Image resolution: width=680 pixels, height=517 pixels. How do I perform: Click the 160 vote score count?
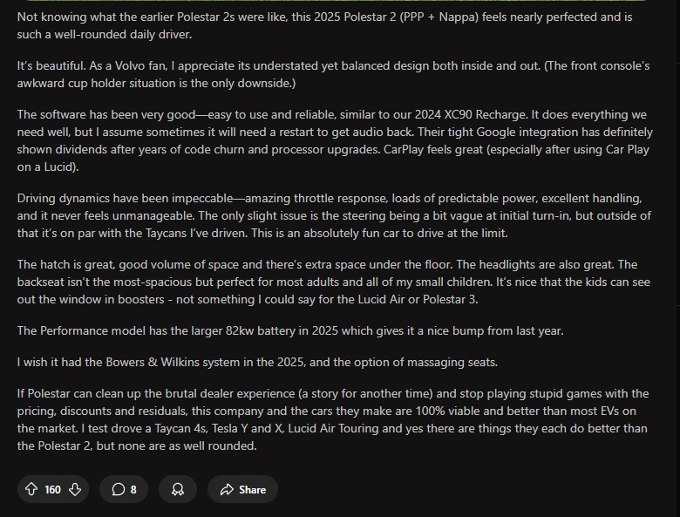(x=52, y=489)
